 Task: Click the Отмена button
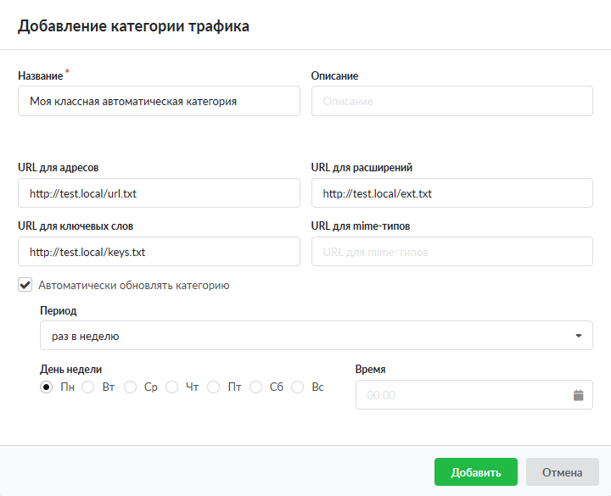562,472
